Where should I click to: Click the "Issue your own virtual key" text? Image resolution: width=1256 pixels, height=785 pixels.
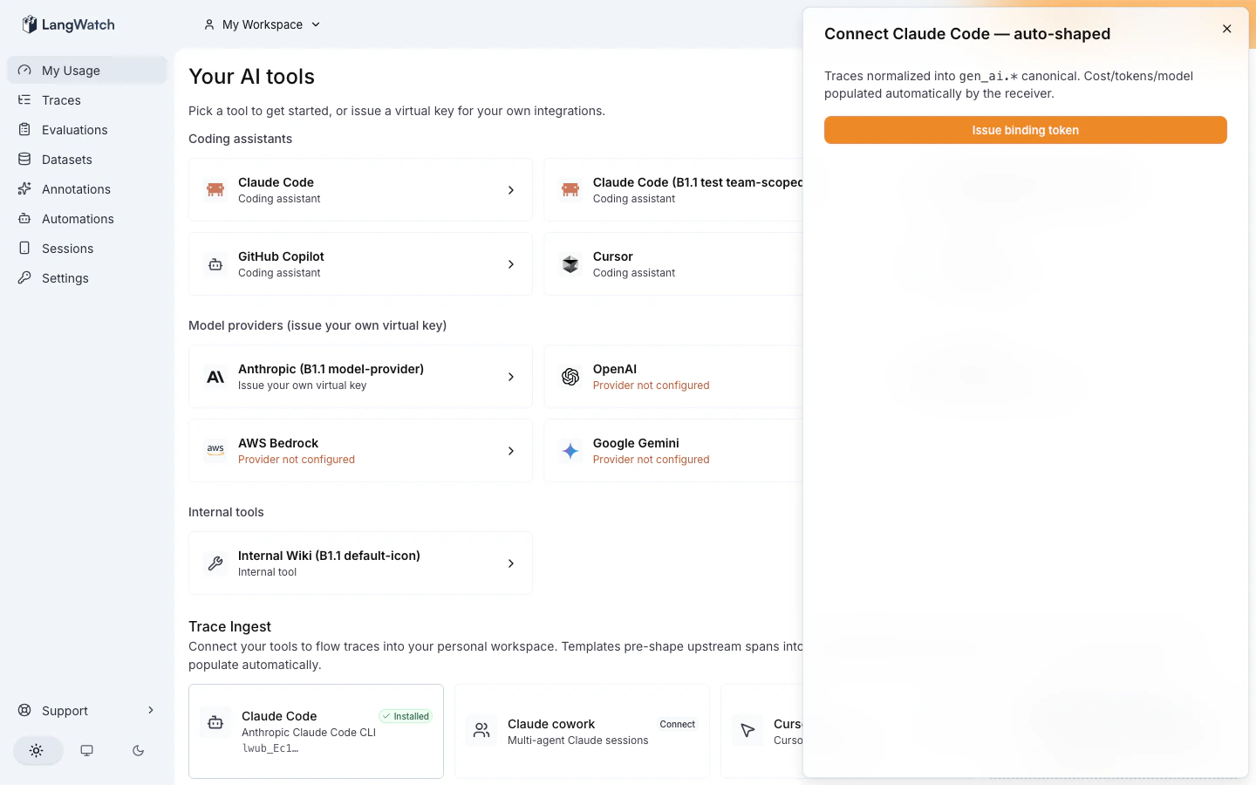point(303,386)
